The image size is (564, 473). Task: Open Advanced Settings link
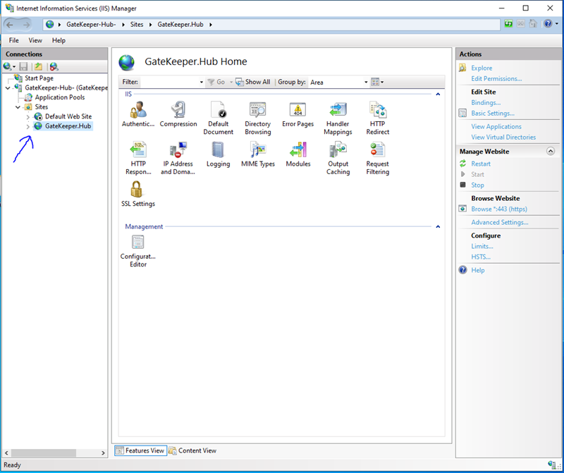[500, 222]
